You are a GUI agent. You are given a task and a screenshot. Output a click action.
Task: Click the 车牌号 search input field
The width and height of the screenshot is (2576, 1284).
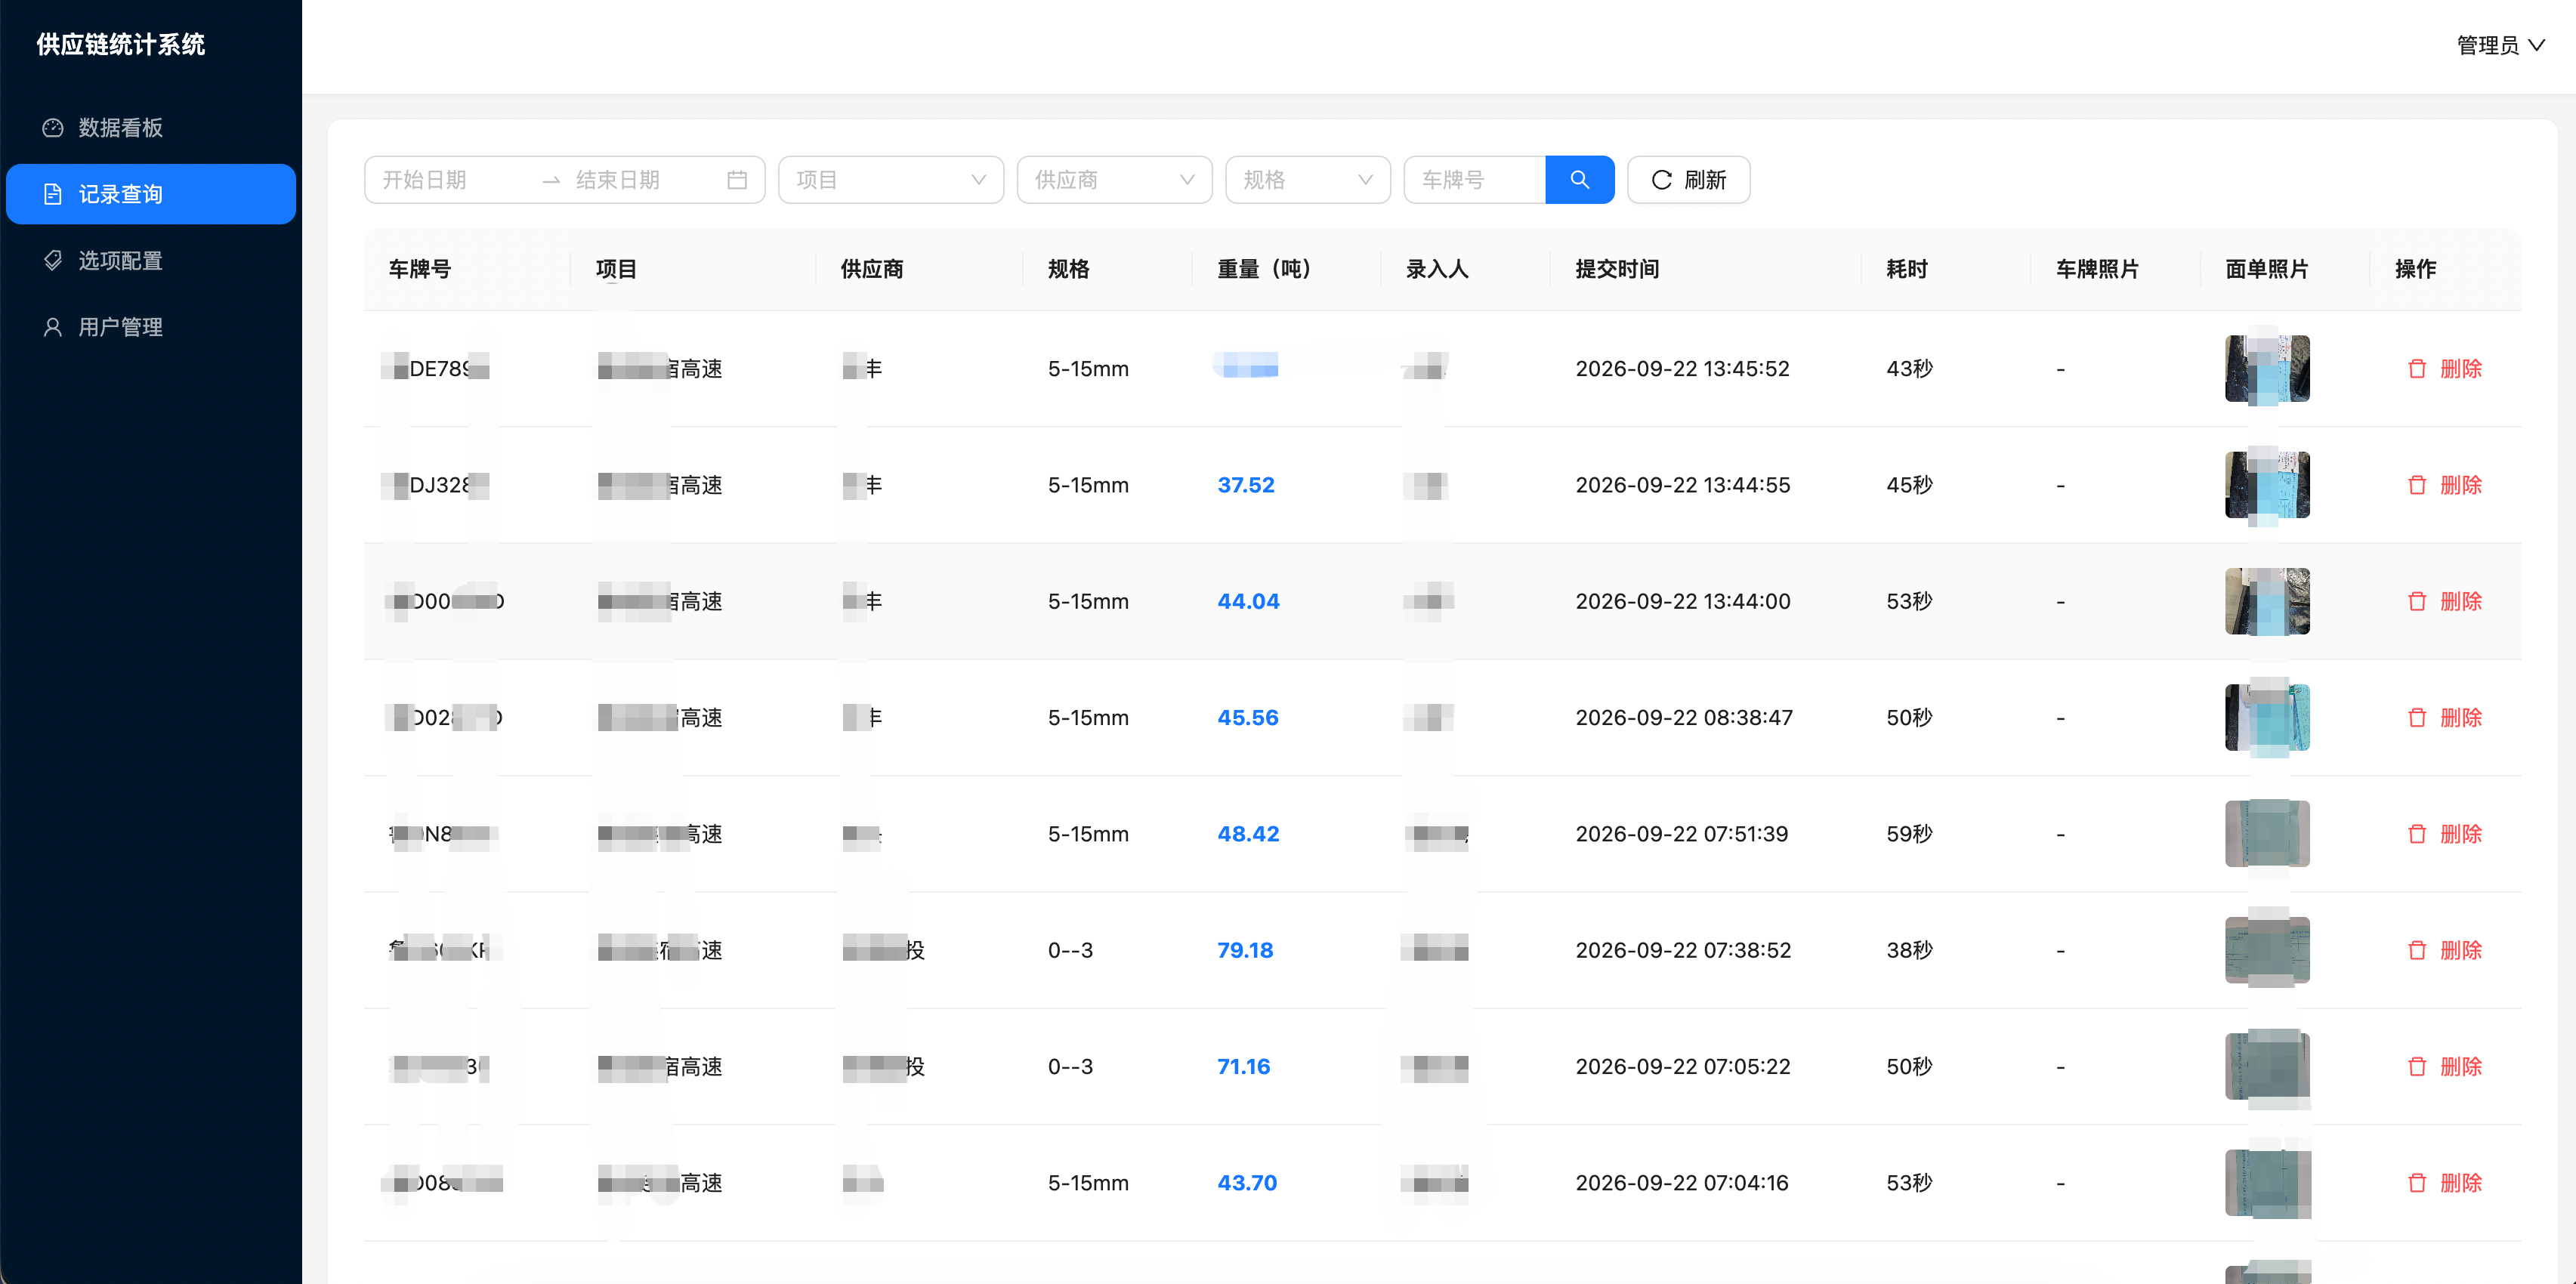[1475, 180]
